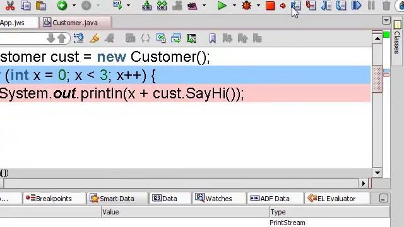The image size is (404, 227).
Task: Click inside the editor search field
Action: point(22,38)
